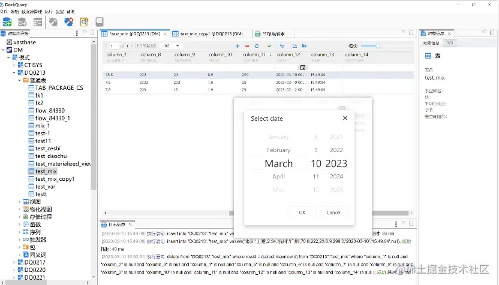Open the DDL tab in object info panel

[450, 43]
